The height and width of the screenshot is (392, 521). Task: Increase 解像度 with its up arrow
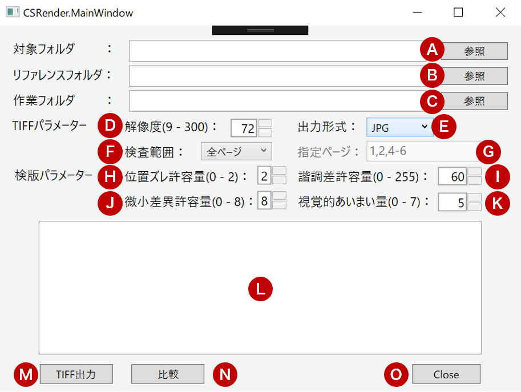265,123
